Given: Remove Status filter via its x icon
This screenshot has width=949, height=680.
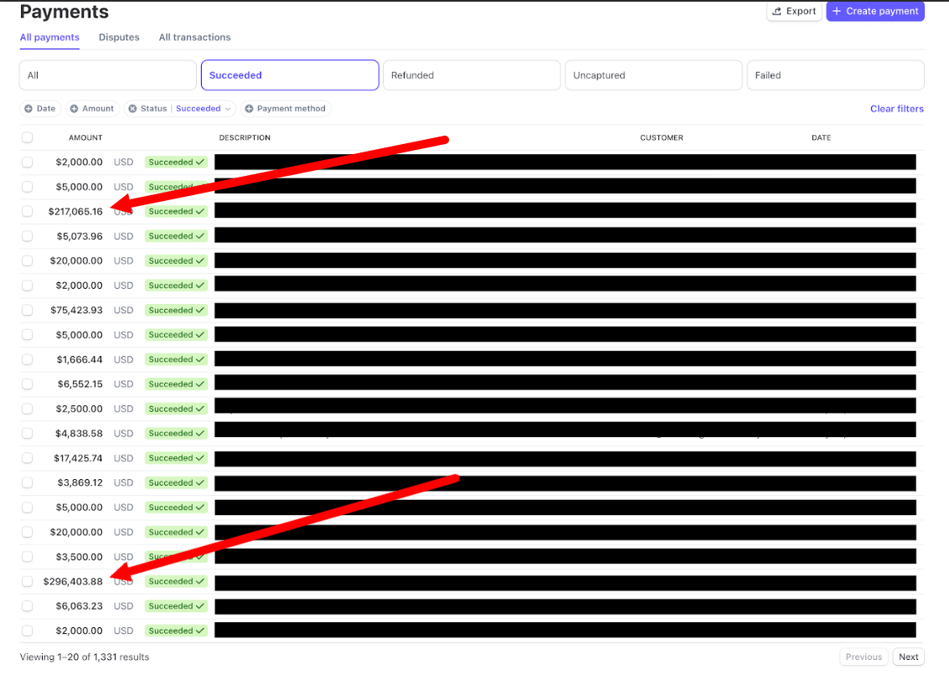Looking at the screenshot, I should [132, 109].
